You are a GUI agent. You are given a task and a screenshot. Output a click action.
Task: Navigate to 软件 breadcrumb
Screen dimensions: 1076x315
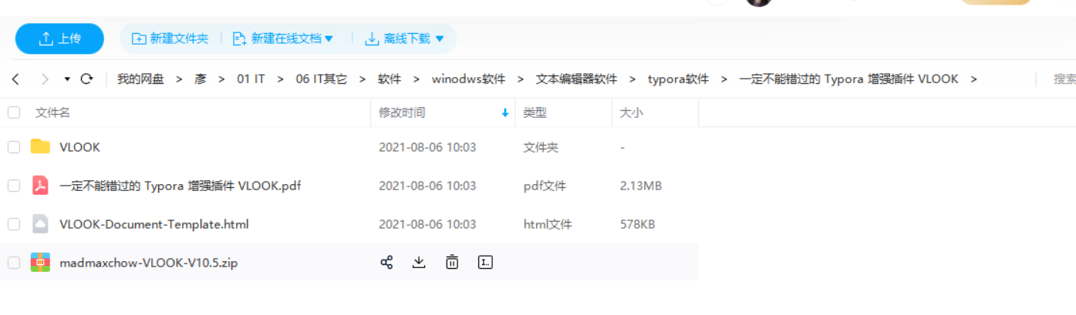coord(390,79)
